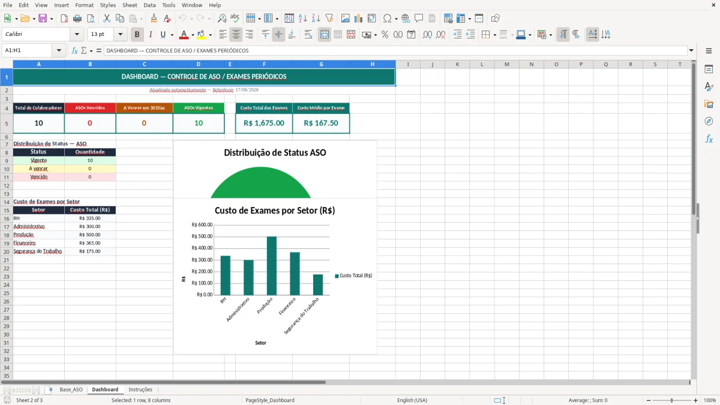Open the Format menu

(84, 5)
